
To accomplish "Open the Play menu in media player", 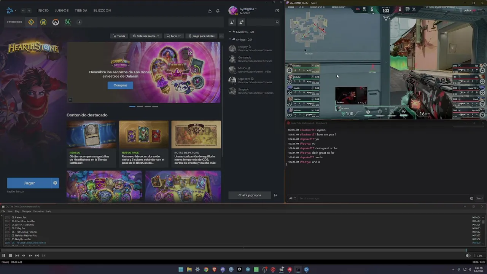I will click(x=17, y=212).
